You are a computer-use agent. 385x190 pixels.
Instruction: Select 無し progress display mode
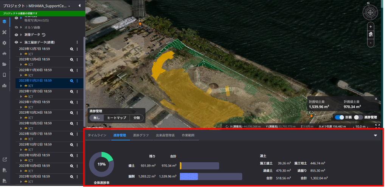tap(97, 118)
